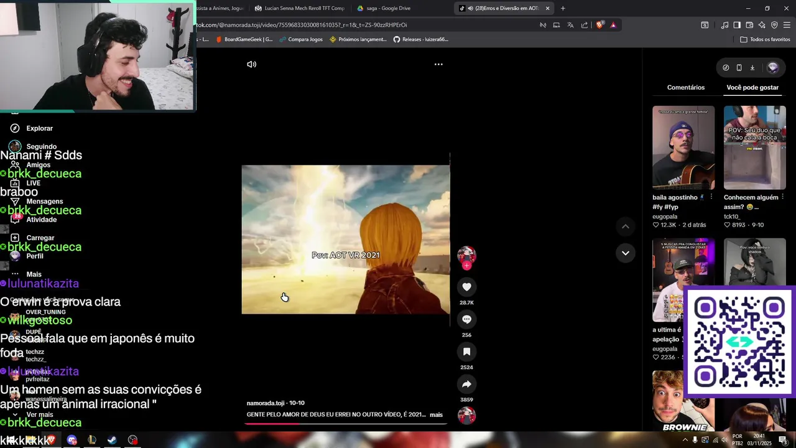
Task: Click the translate page icon in address bar
Action: point(570,25)
